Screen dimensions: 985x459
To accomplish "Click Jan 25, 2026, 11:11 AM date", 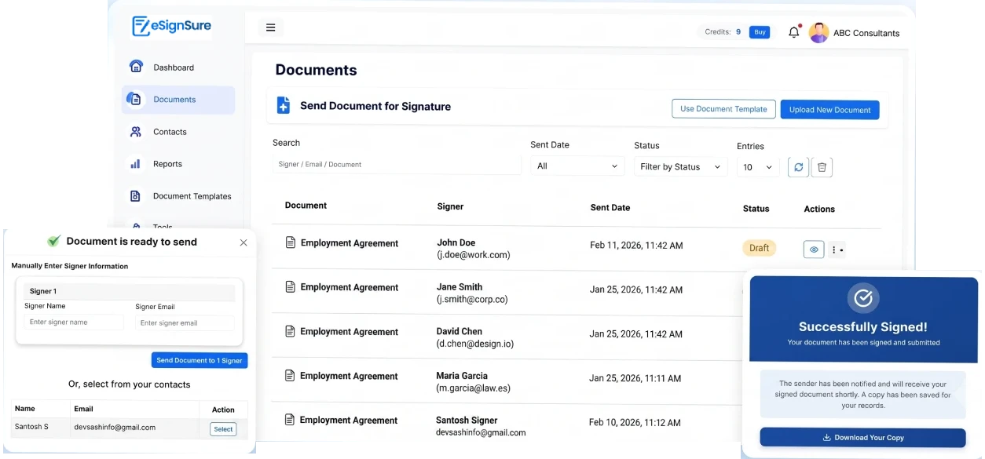I will tap(635, 378).
